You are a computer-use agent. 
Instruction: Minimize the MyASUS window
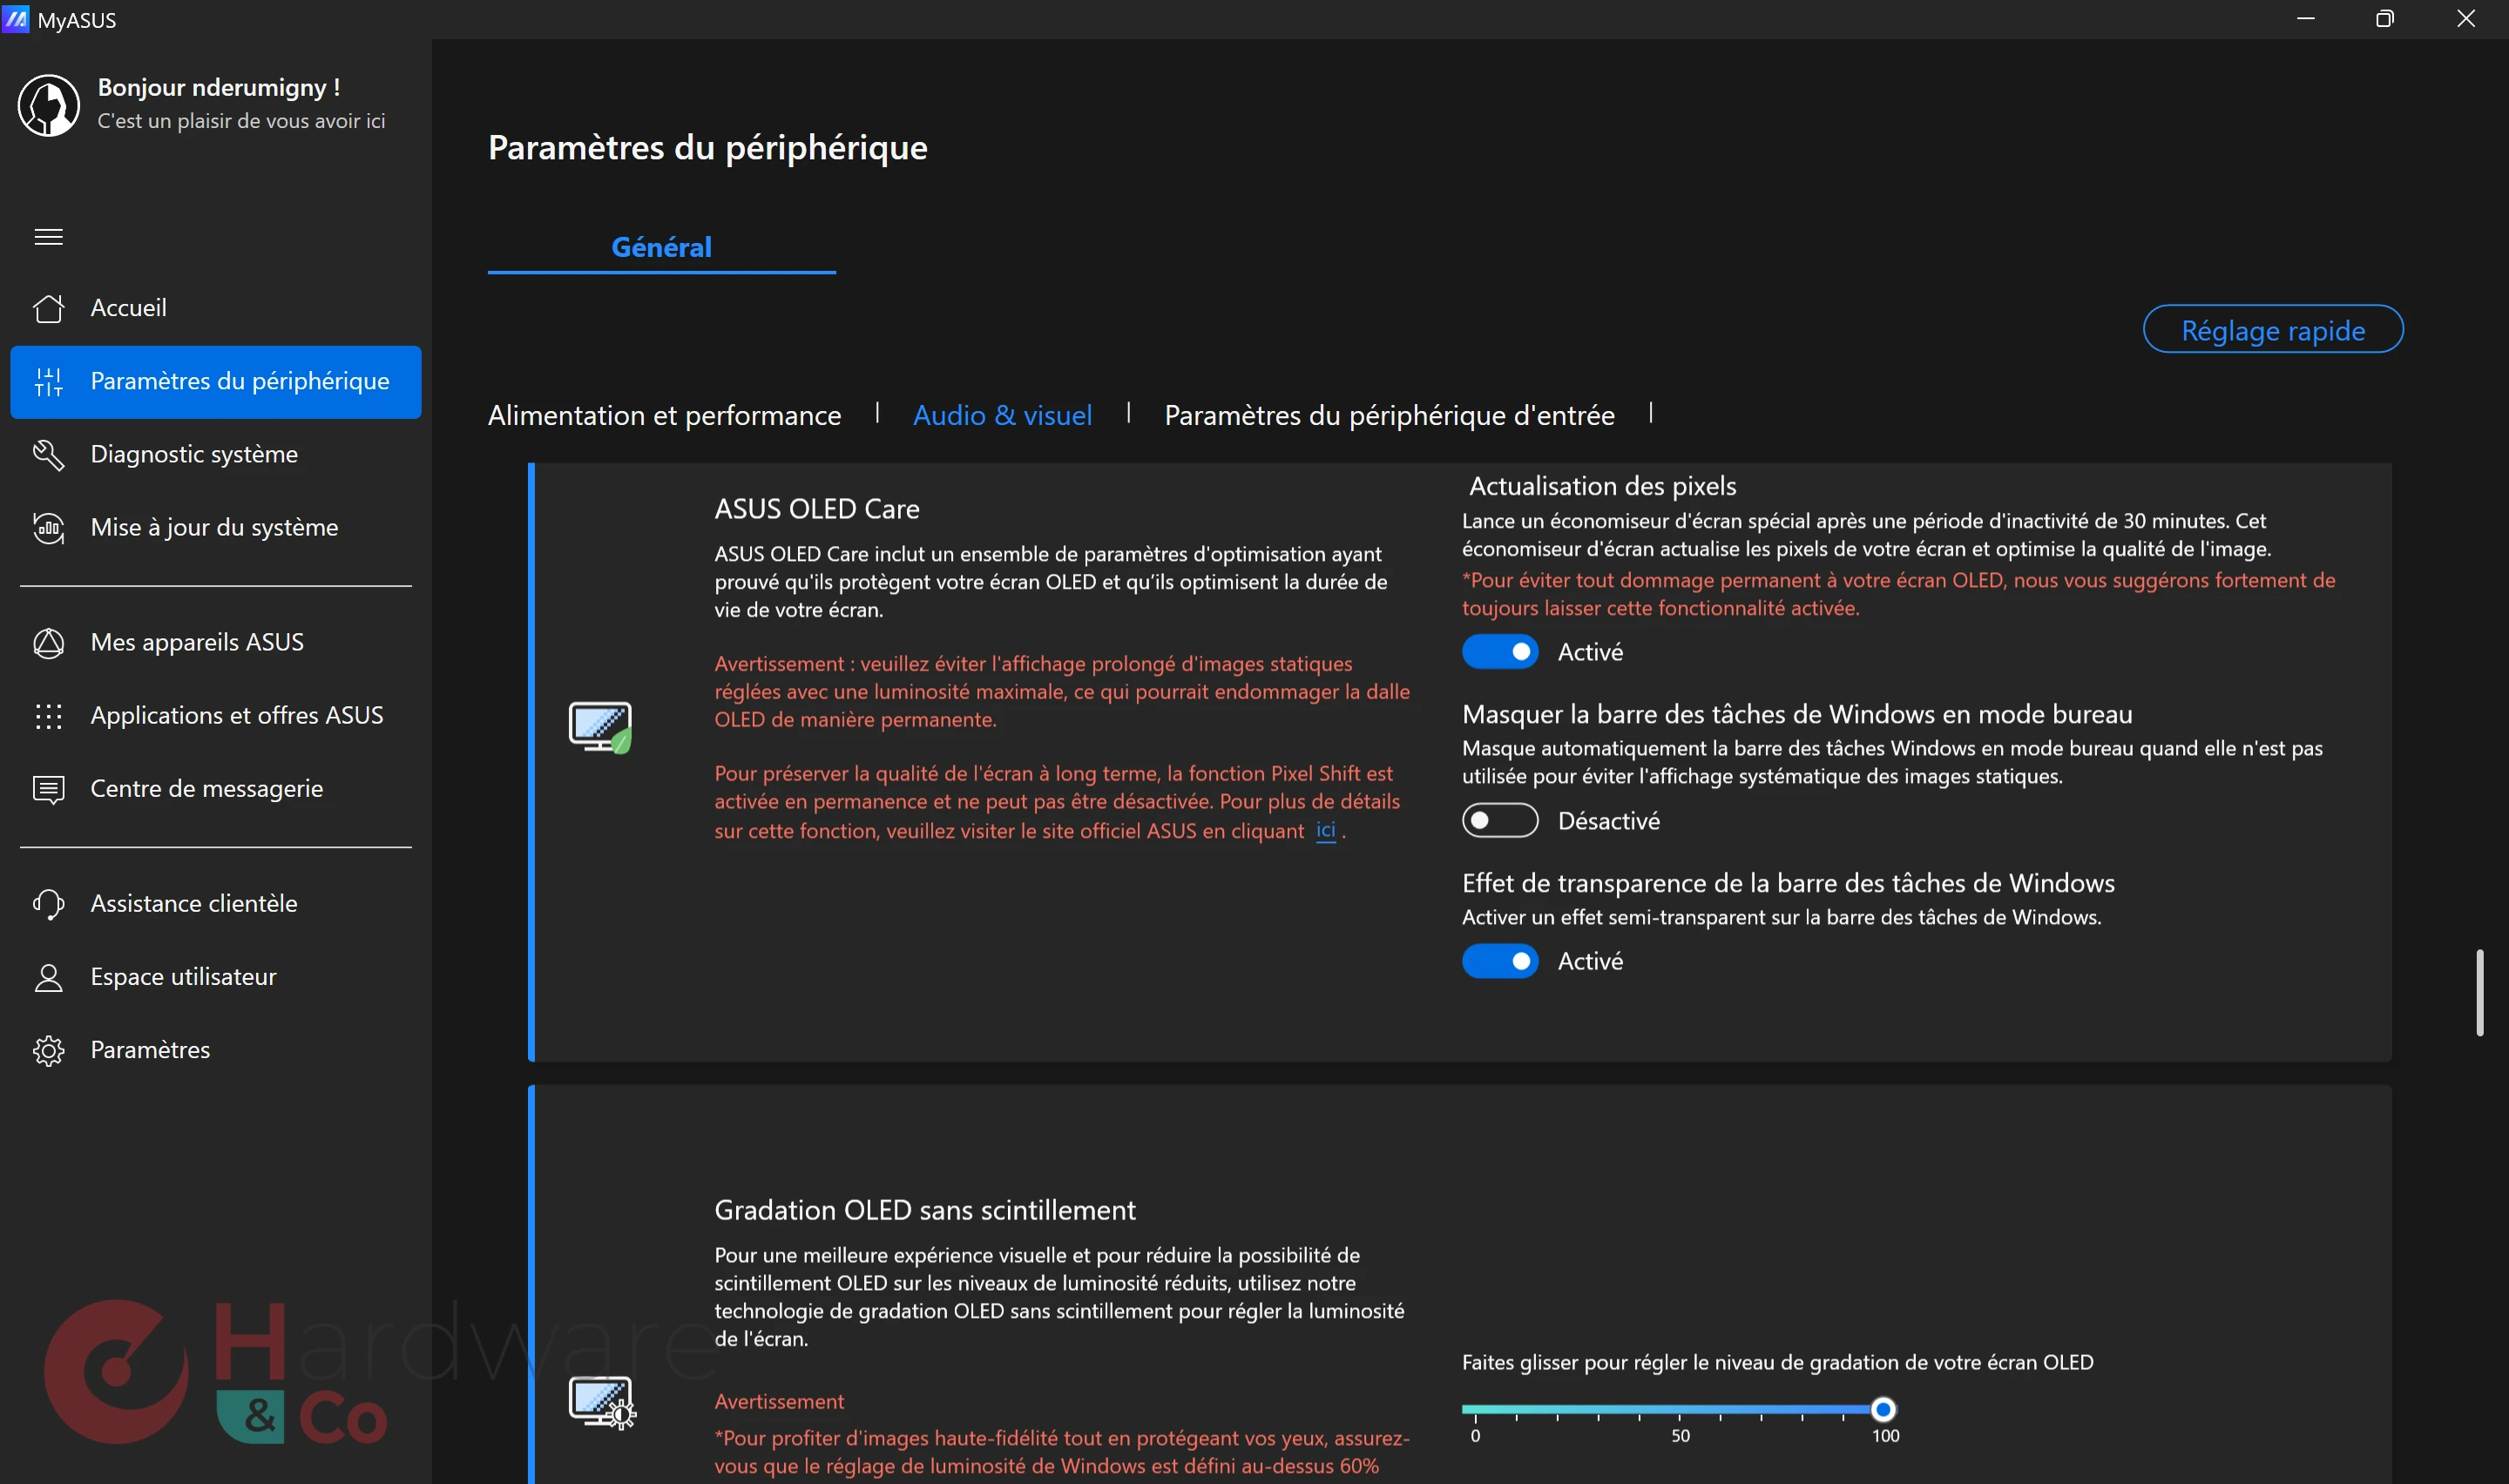coord(2306,19)
